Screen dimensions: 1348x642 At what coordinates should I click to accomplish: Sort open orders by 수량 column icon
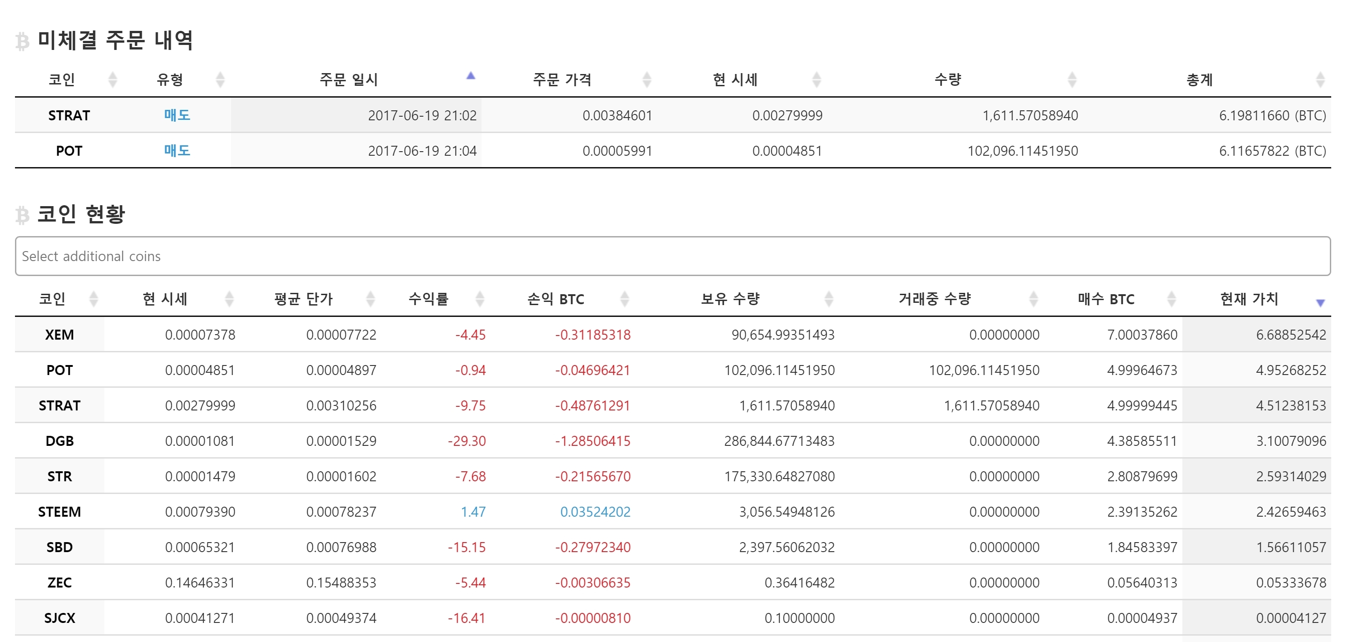[1072, 79]
